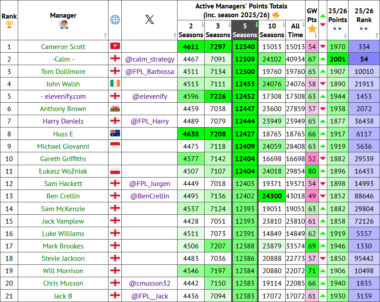Open the @BenCrellin X profile
The height and width of the screenshot is (302, 380).
coord(150,196)
